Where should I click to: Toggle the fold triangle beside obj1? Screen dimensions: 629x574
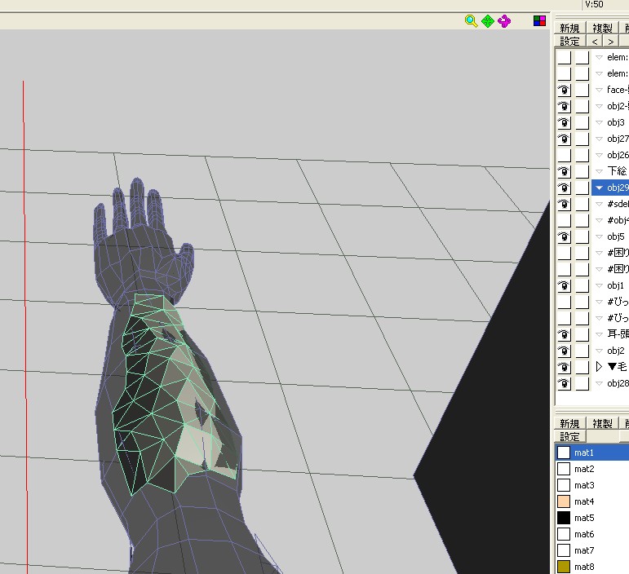click(599, 285)
